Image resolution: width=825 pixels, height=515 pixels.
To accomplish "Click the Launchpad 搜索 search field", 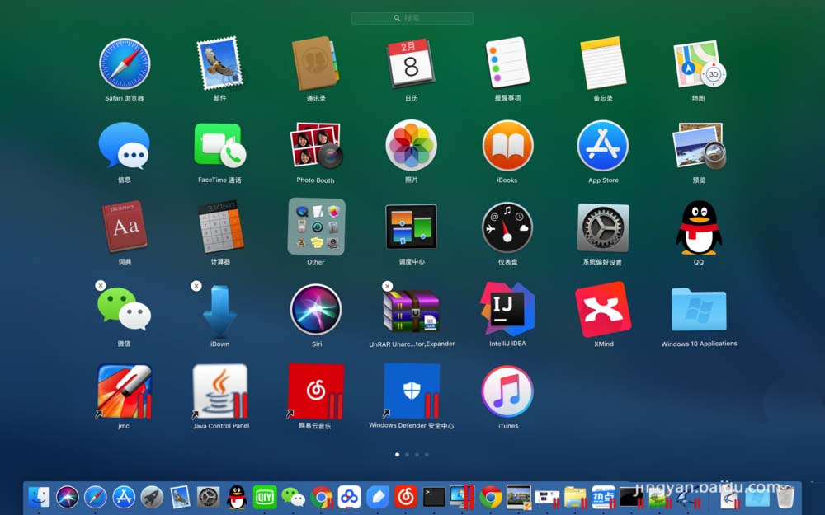I will pos(412,18).
